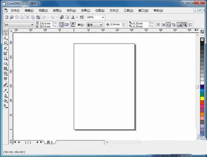This screenshot has height=157, width=207.
Task: Expand the Undo history dropdown arrow
Action: (x=48, y=17)
